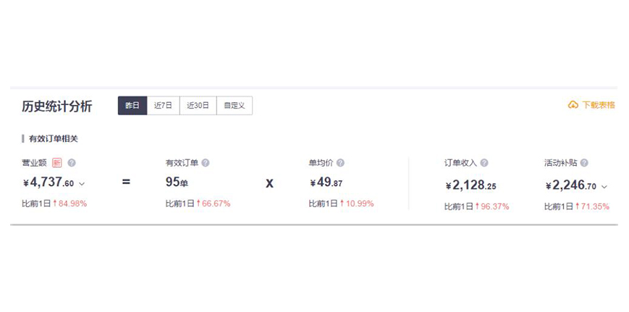Click the 95单 valid orders value

(x=177, y=182)
